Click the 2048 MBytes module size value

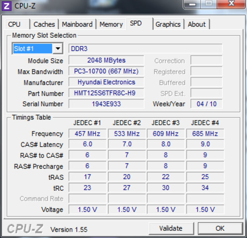pyautogui.click(x=106, y=60)
